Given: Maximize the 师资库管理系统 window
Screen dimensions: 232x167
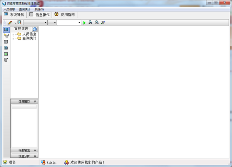Looking at the screenshot, I should tap(216, 3).
